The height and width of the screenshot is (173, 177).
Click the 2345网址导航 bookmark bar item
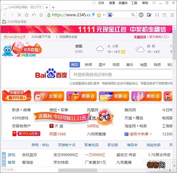pyautogui.click(x=14, y=22)
